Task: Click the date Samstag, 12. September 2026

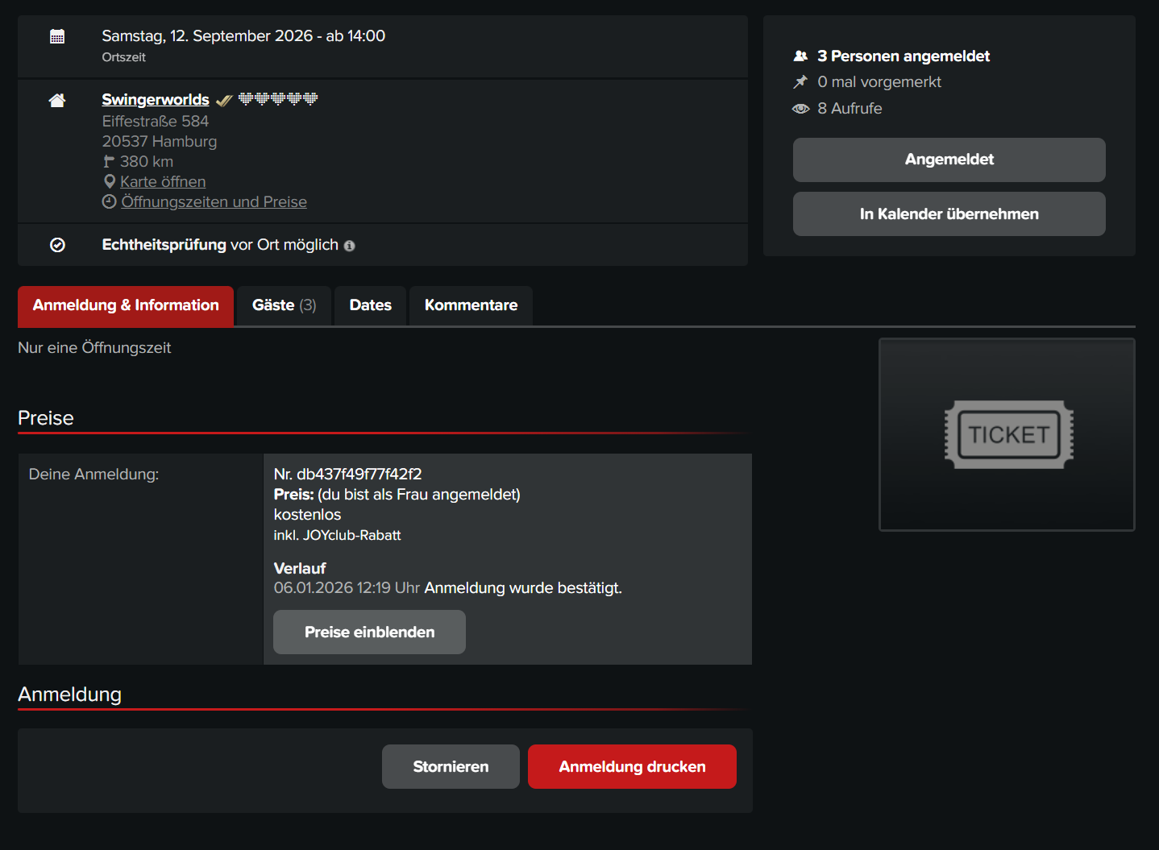Action: coord(207,35)
